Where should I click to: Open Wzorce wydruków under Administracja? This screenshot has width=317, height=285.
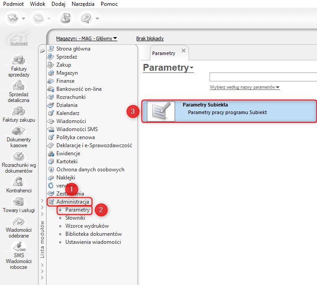click(x=87, y=226)
